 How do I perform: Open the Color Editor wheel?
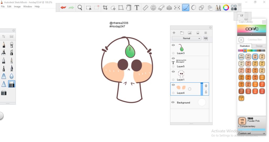coord(226,8)
